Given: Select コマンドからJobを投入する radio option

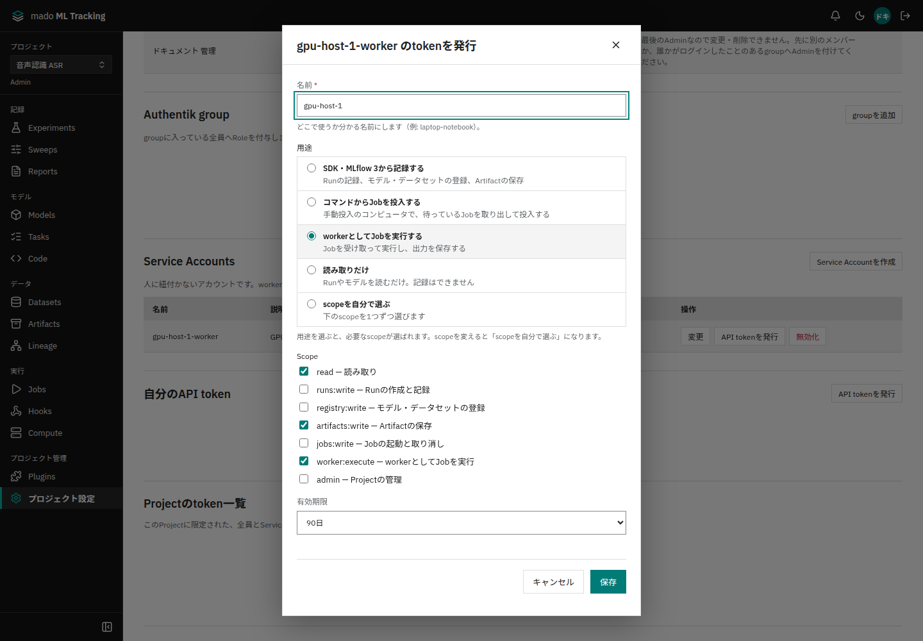Looking at the screenshot, I should (312, 202).
